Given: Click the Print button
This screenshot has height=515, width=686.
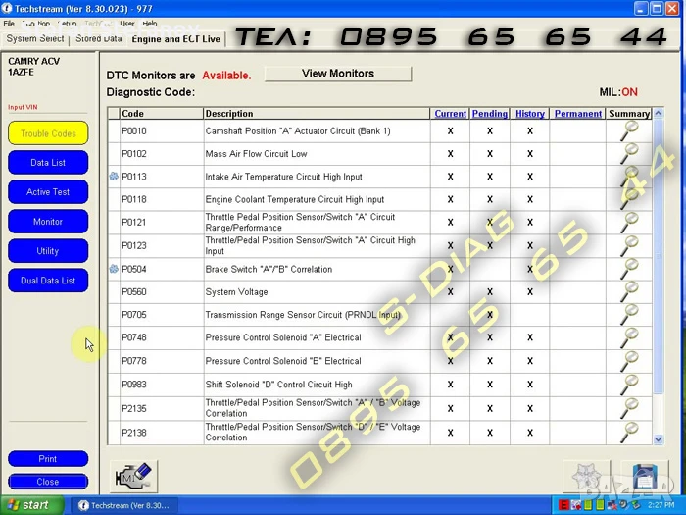Looking at the screenshot, I should click(x=48, y=459).
